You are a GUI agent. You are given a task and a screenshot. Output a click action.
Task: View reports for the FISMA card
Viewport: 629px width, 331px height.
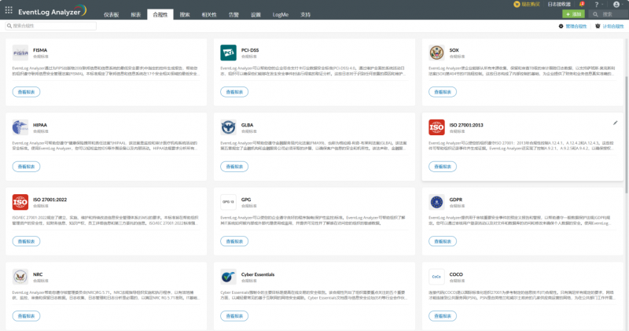coord(26,92)
